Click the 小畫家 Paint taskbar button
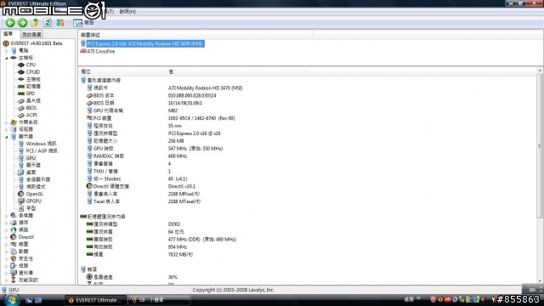Image resolution: width=544 pixels, height=306 pixels. [x=159, y=300]
